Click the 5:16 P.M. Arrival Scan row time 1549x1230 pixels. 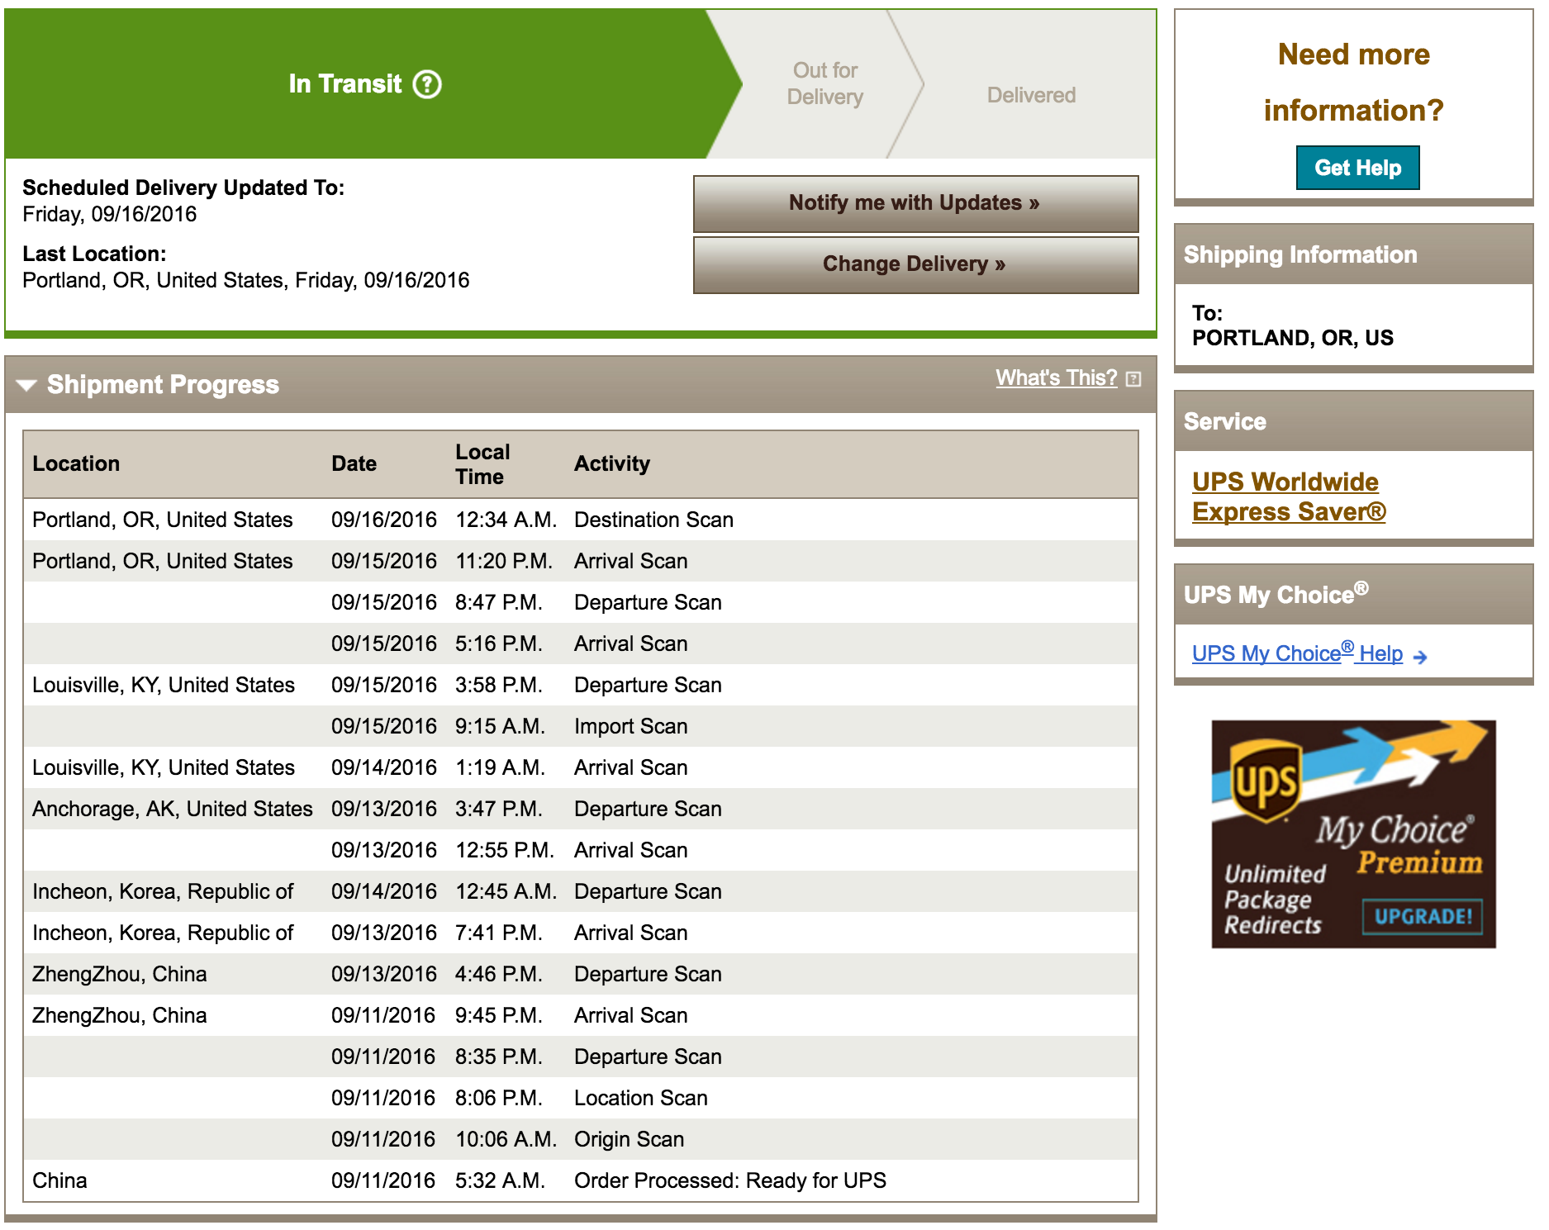coord(499,643)
